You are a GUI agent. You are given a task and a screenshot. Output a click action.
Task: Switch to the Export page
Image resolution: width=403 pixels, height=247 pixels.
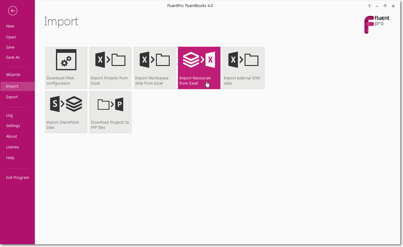coord(12,97)
